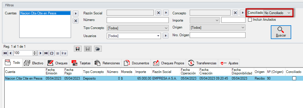Switch to the Retenciones tab
The image size is (303, 108).
tap(107, 63)
